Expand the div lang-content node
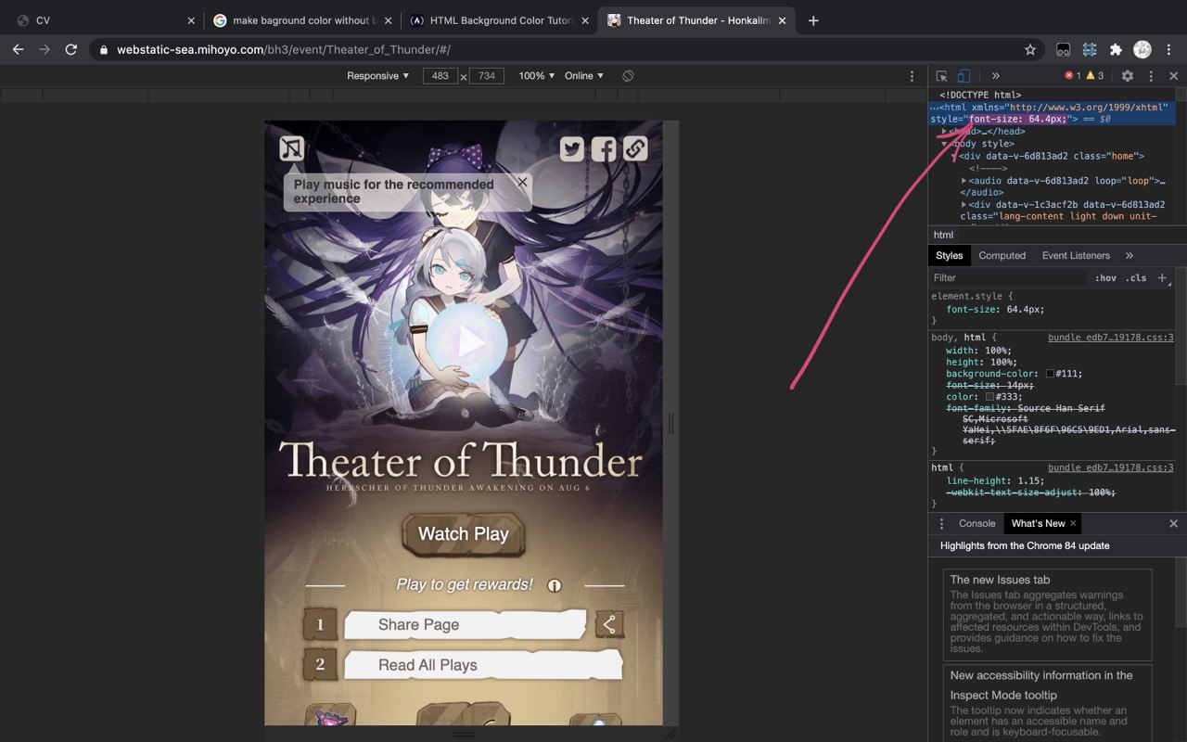This screenshot has width=1187, height=742. click(x=964, y=204)
